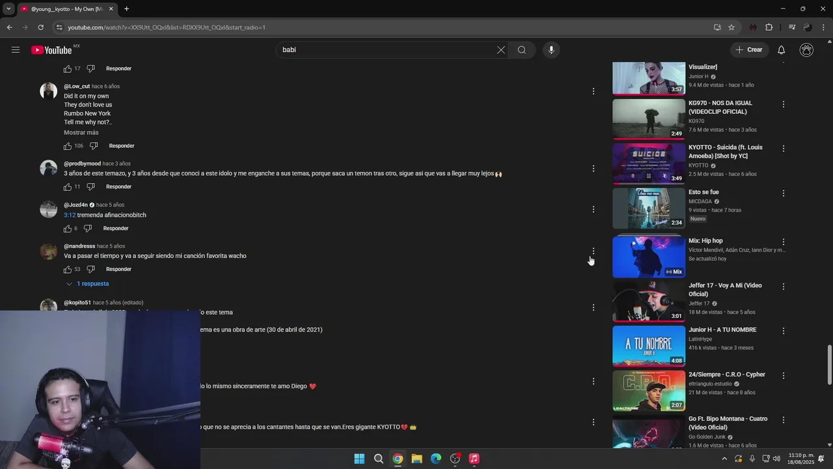Open Windows taskbar search
This screenshot has height=469, width=833.
click(x=378, y=459)
